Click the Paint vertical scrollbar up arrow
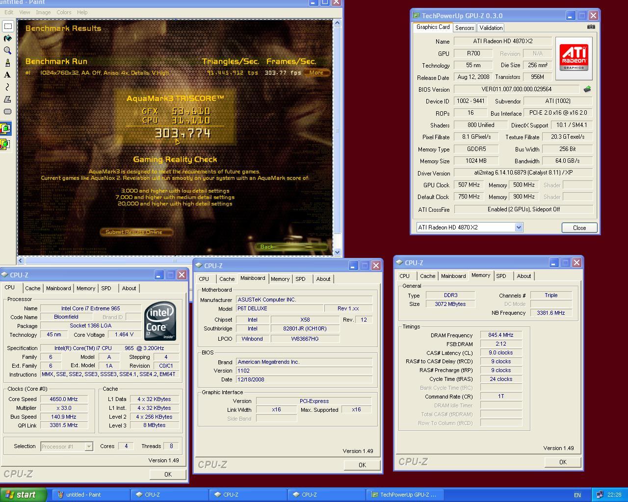628x502 pixels. point(337,23)
